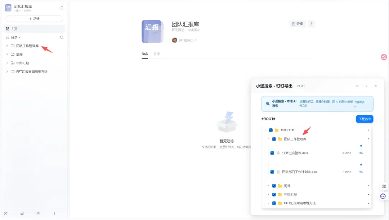Close the 小遥搜索 钉钉导出 panel
The height and width of the screenshot is (220, 389).
click(x=376, y=86)
